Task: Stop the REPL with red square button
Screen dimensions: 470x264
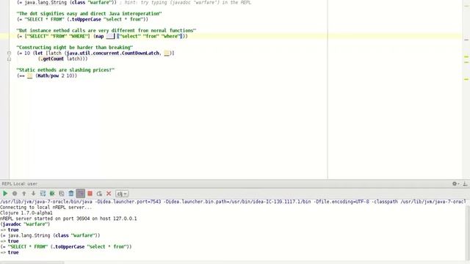Action: coord(90,194)
